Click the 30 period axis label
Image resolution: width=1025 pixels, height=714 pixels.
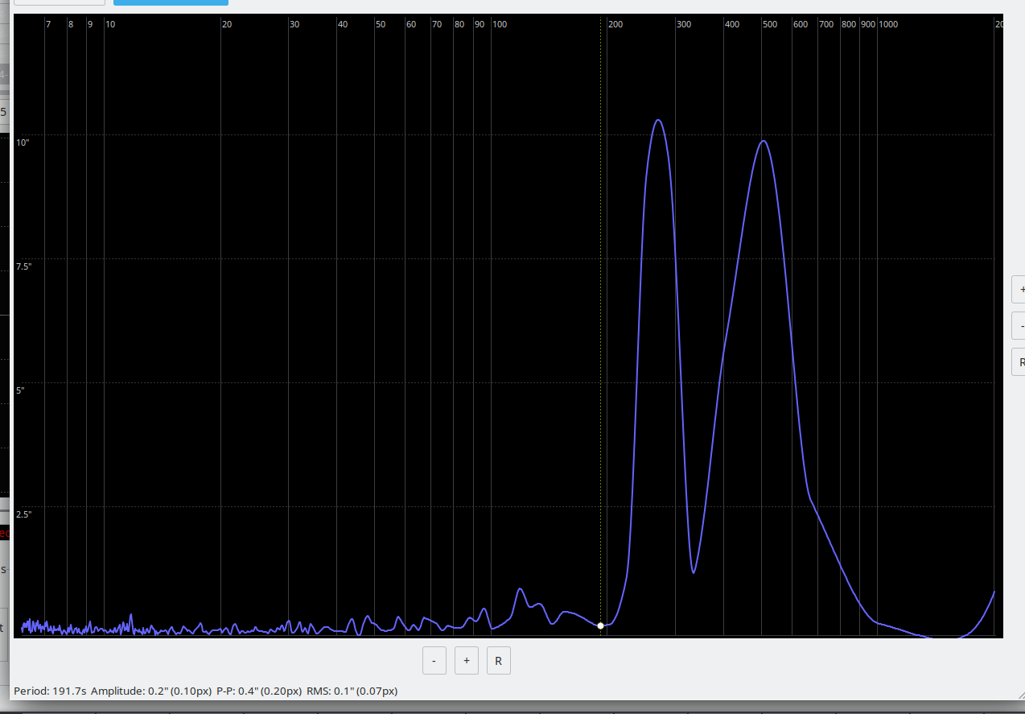[x=294, y=25]
